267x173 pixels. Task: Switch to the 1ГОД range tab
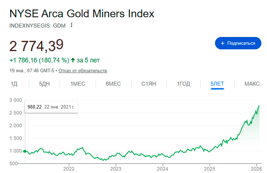pyautogui.click(x=183, y=84)
